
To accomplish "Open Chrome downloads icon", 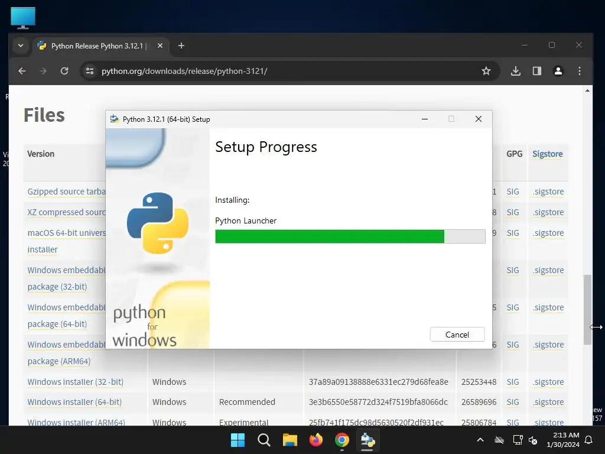I will 515,71.
